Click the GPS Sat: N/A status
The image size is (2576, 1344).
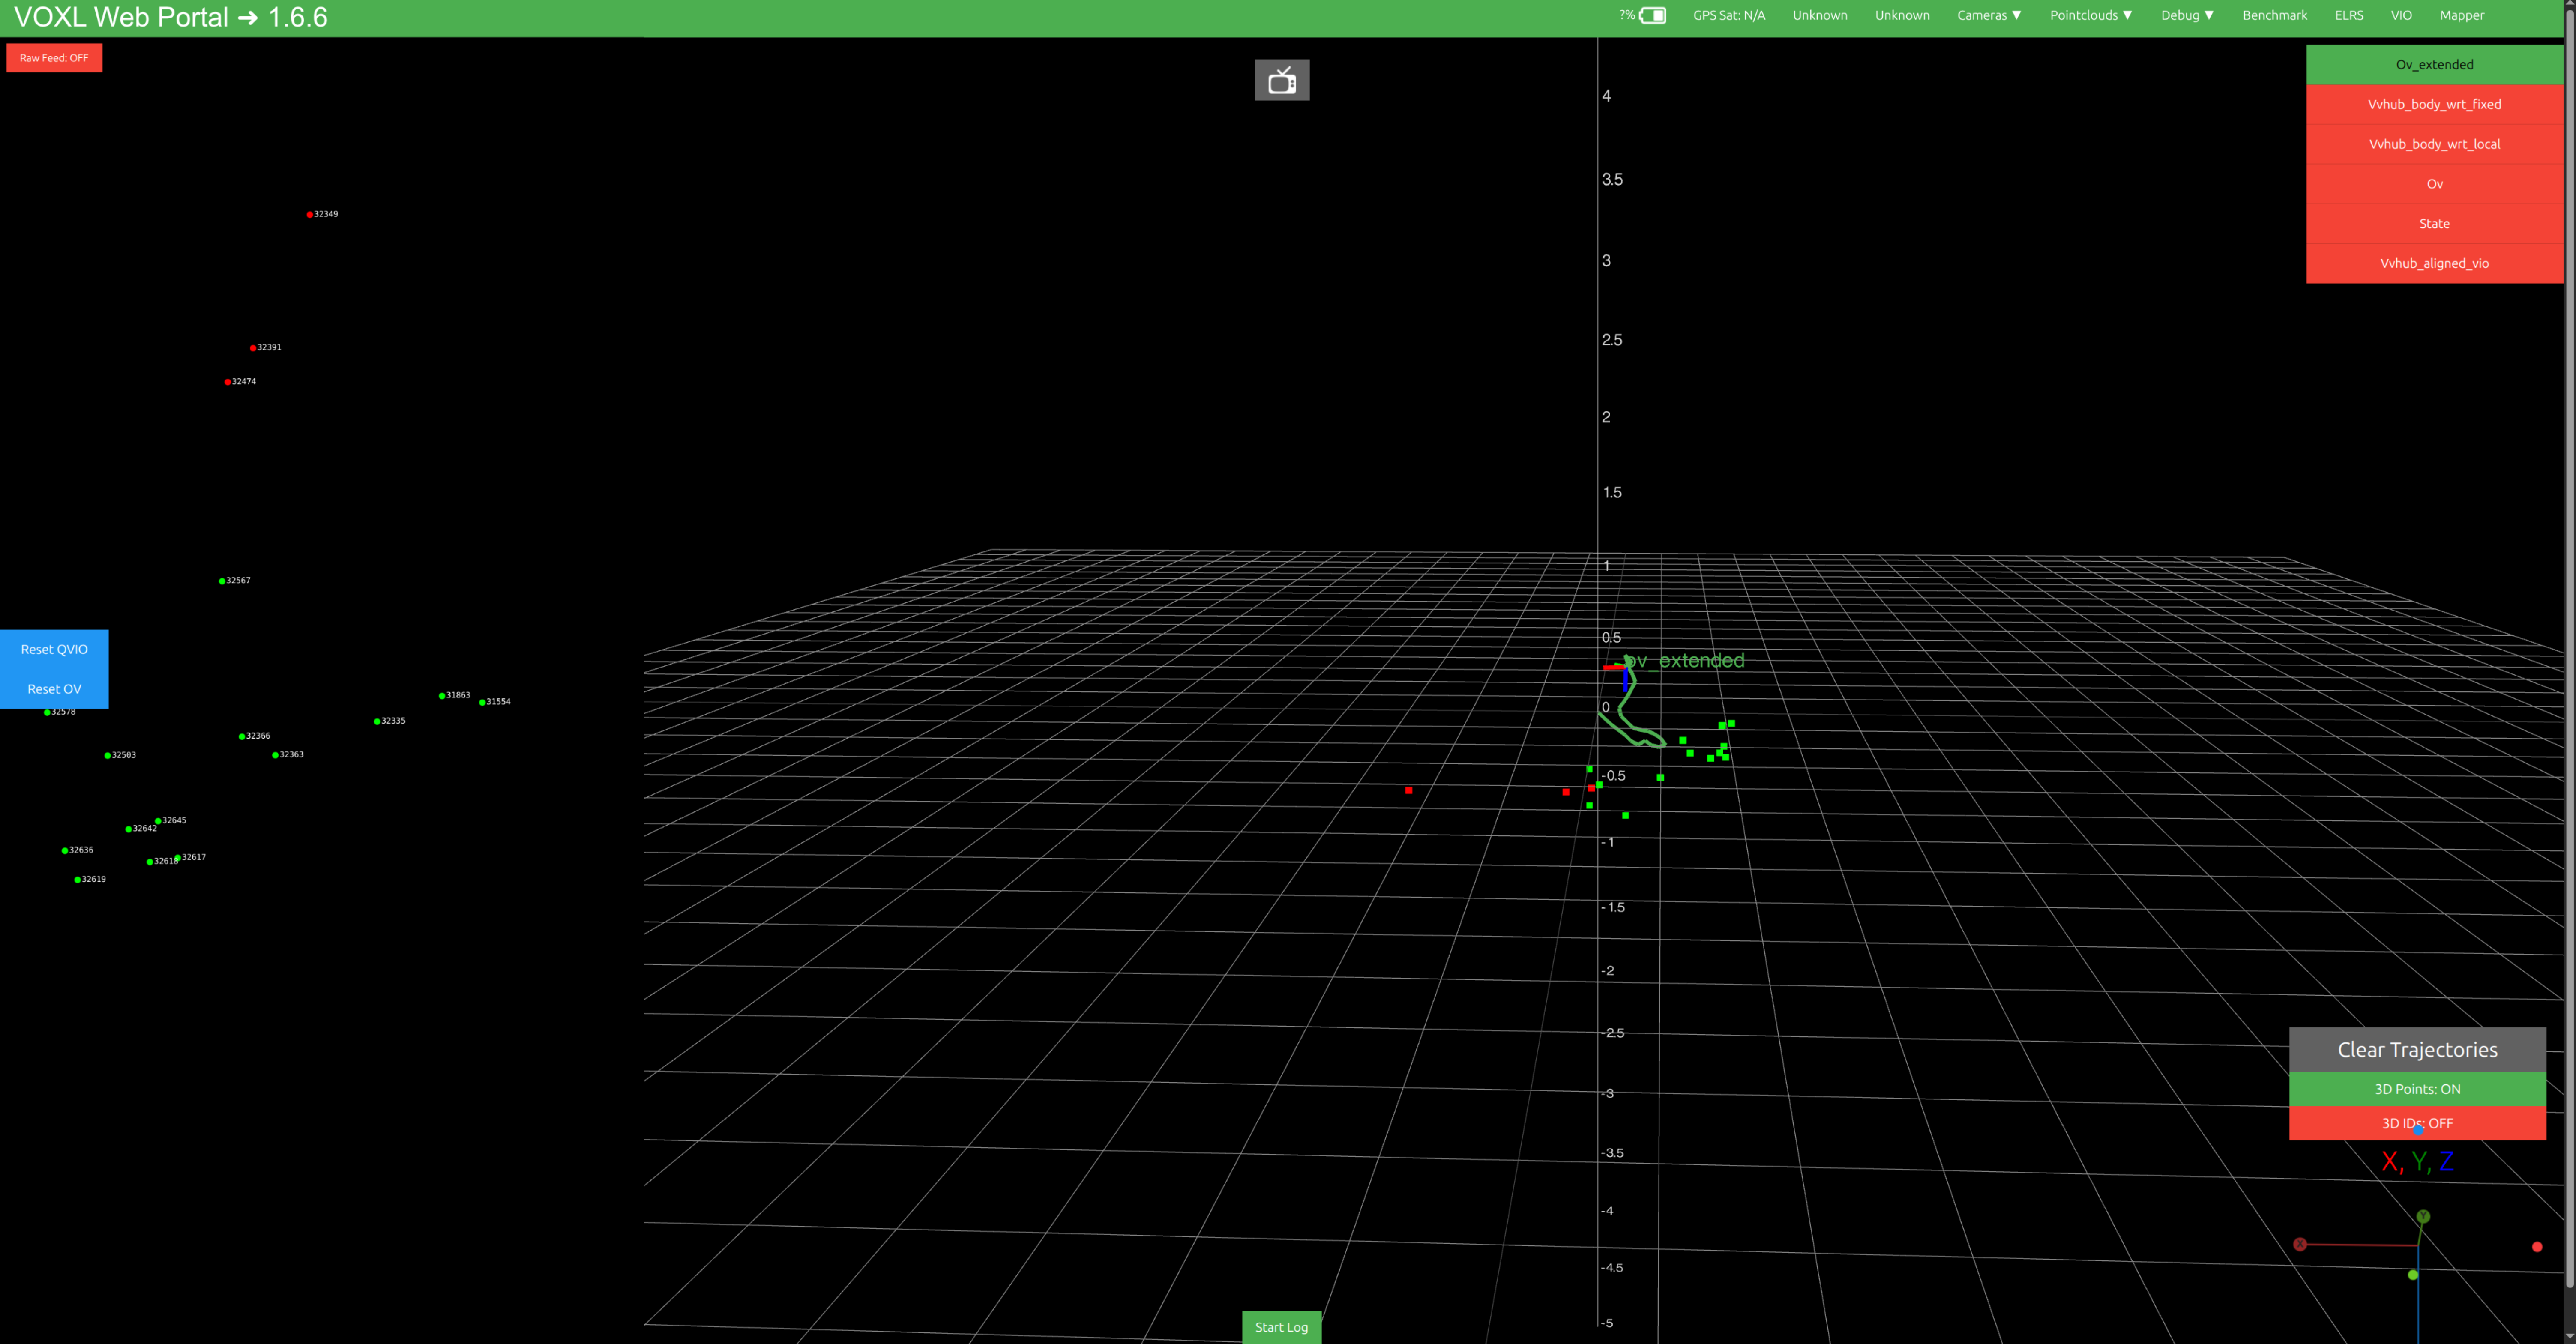click(1729, 15)
